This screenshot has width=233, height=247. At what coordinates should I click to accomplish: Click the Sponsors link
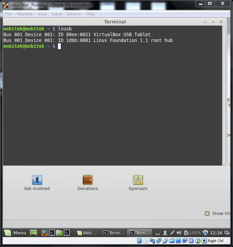click(138, 188)
